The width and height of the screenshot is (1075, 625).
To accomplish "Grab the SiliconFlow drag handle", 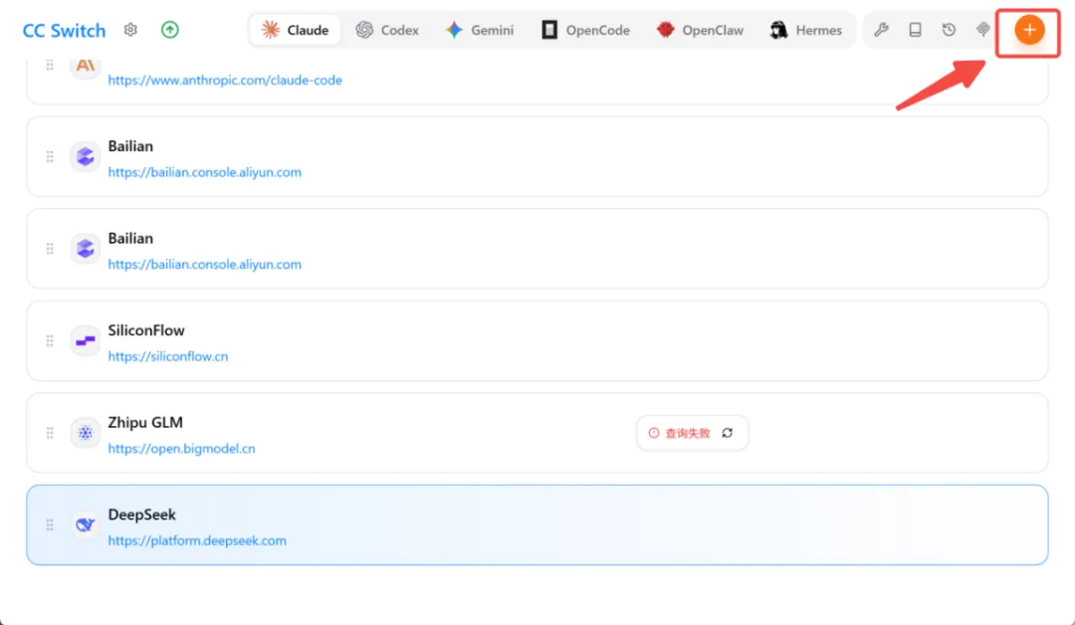I will pyautogui.click(x=50, y=340).
